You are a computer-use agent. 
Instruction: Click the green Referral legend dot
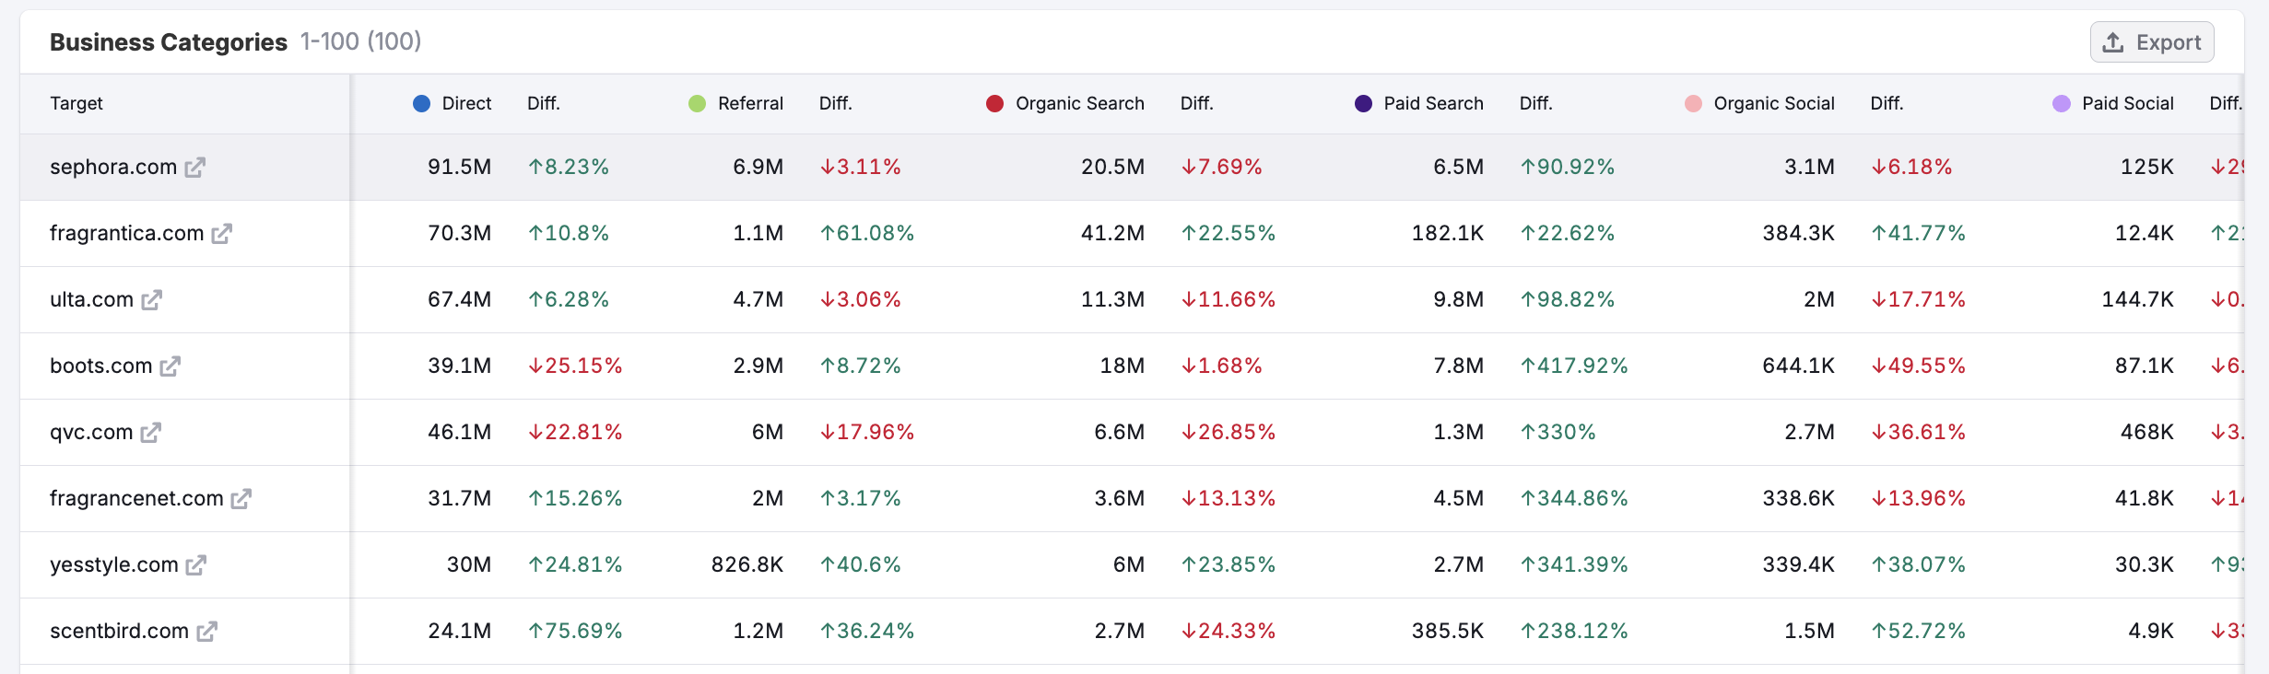pyautogui.click(x=697, y=103)
